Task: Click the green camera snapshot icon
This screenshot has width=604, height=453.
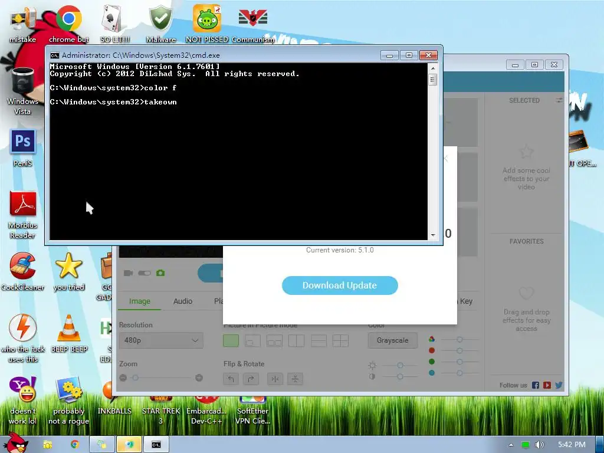Action: tap(160, 273)
